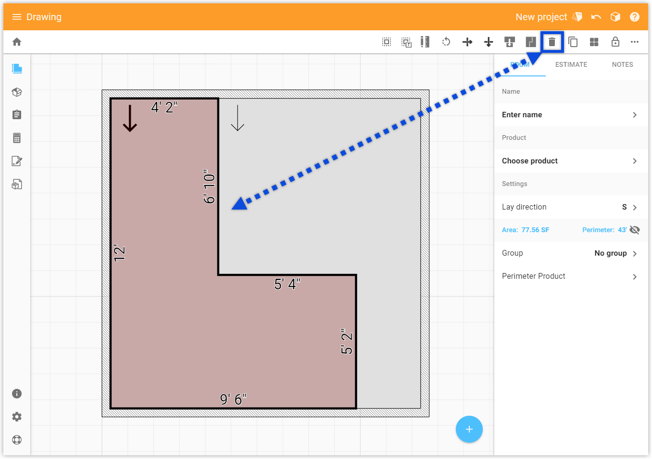The image size is (652, 459).
Task: Switch to the ESTIMATE tab
Action: (x=571, y=64)
